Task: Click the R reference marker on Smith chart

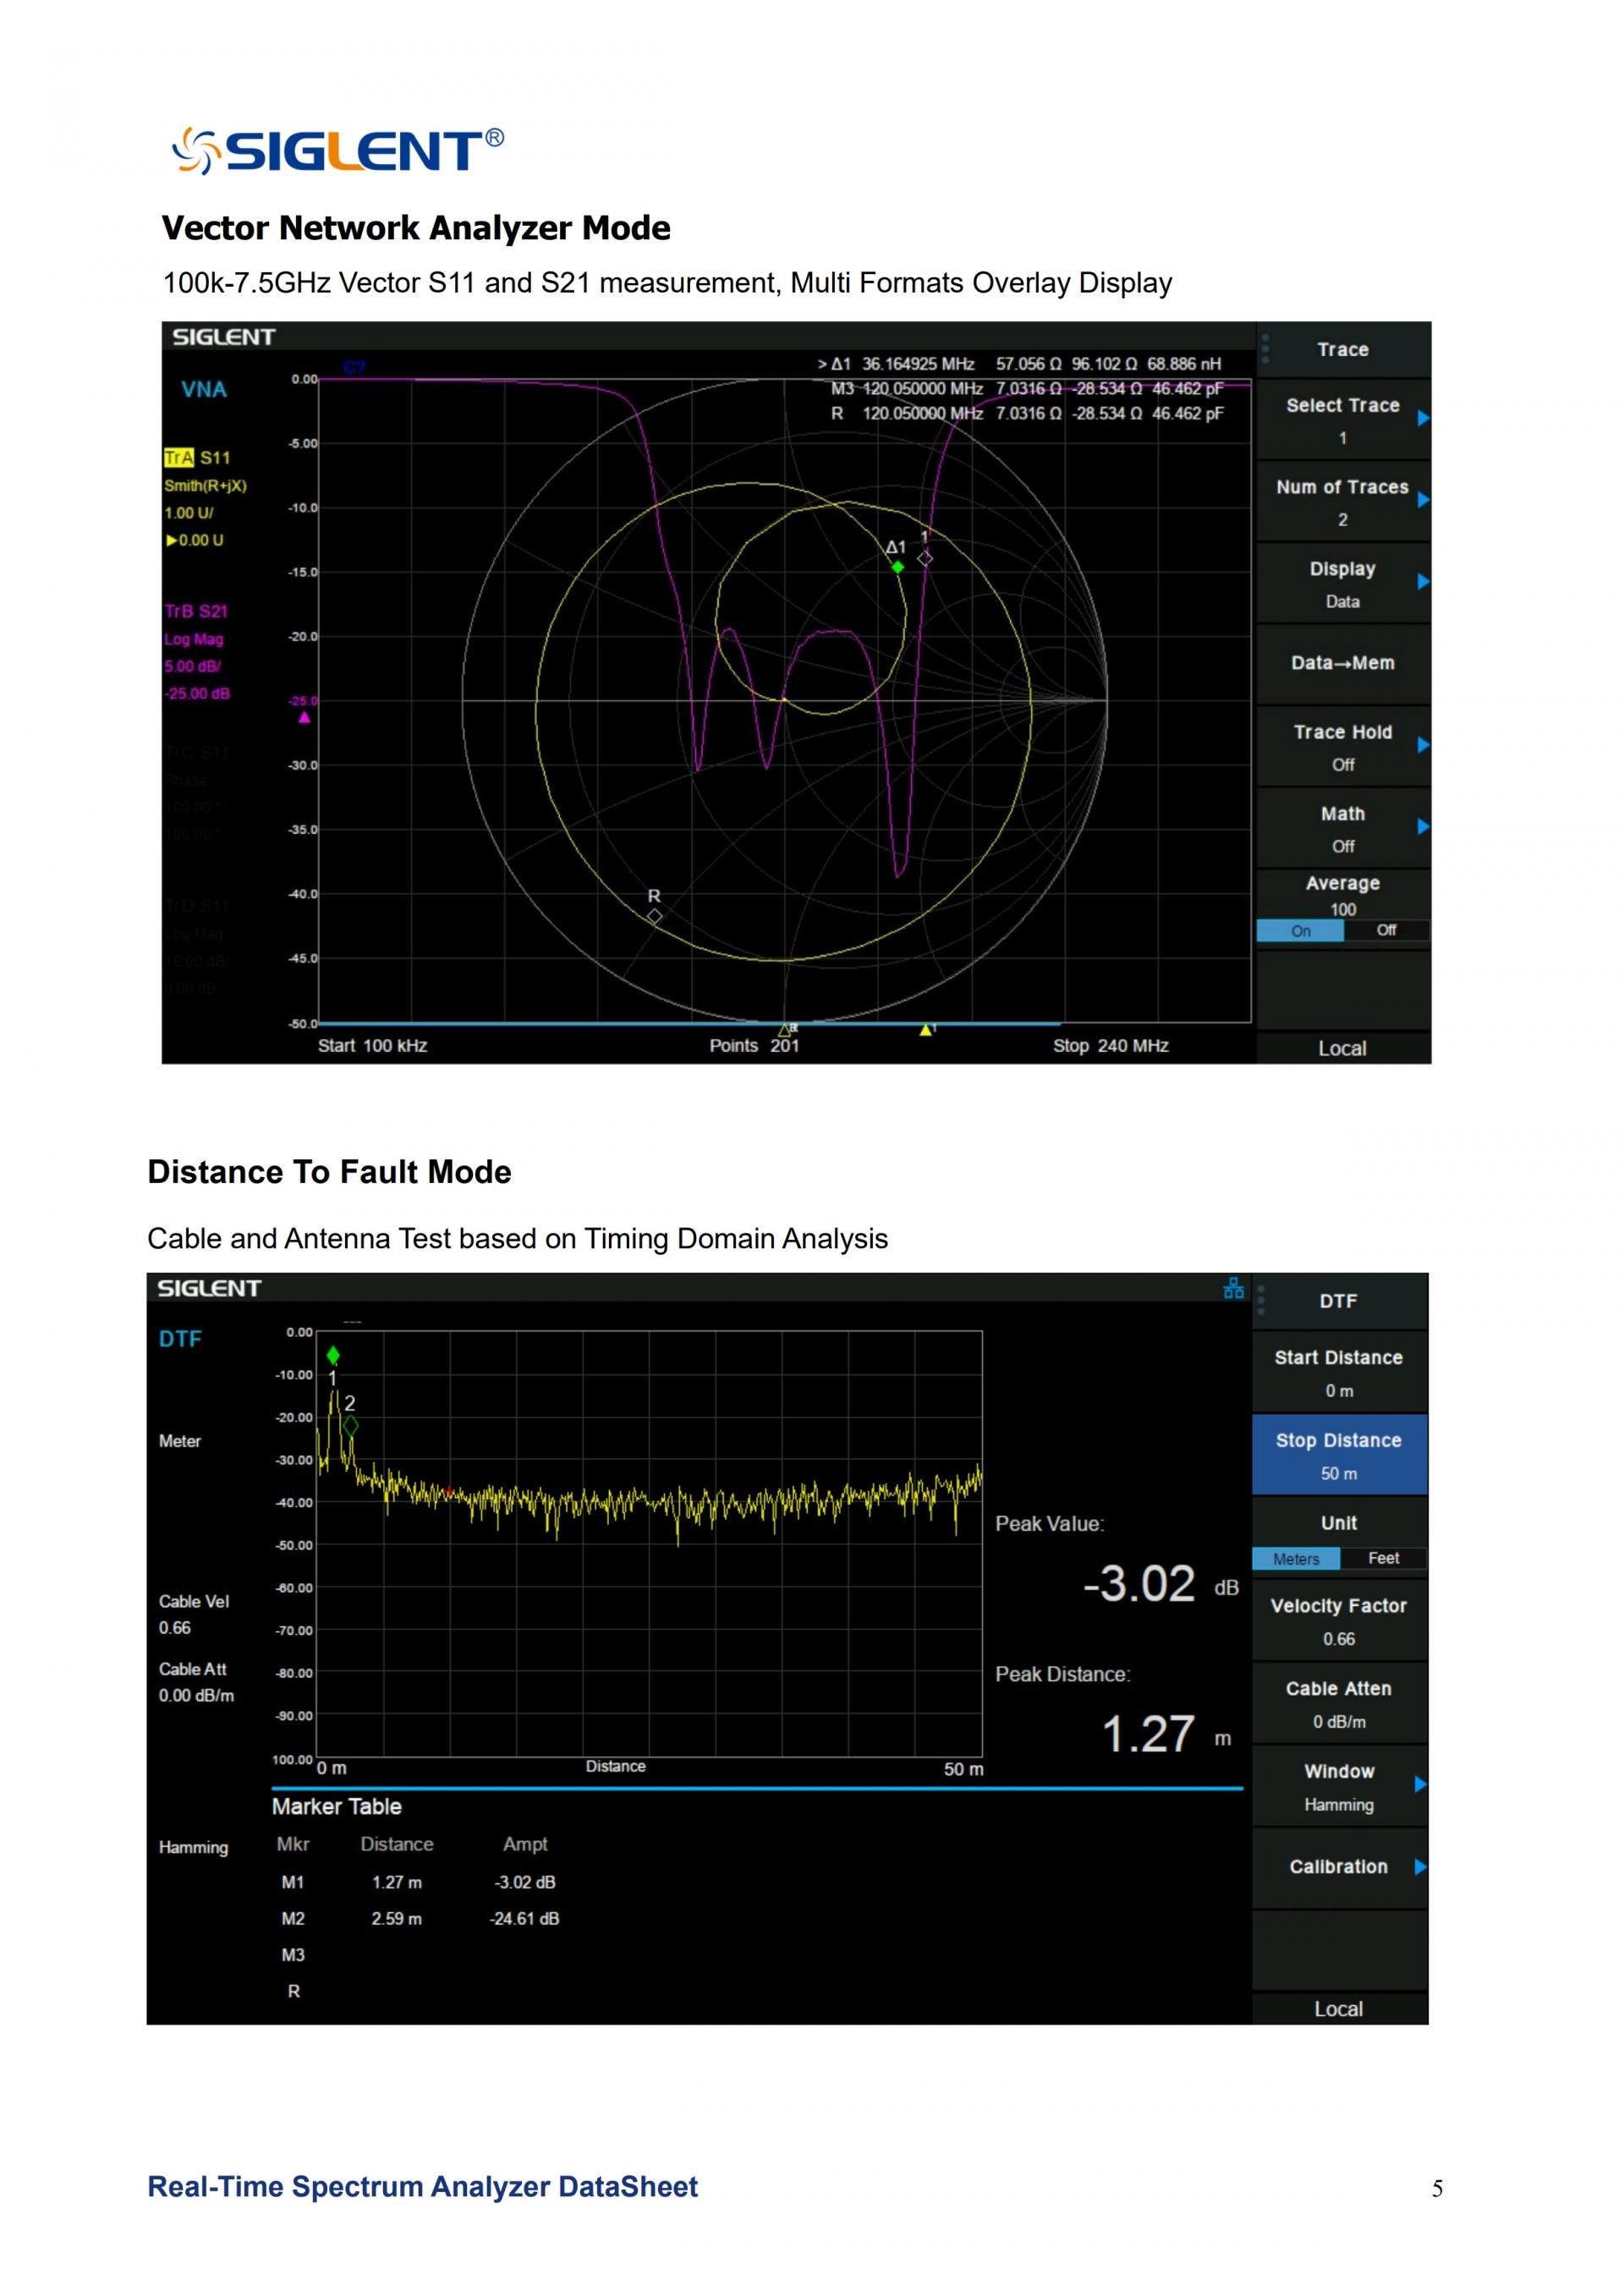Action: 654,915
